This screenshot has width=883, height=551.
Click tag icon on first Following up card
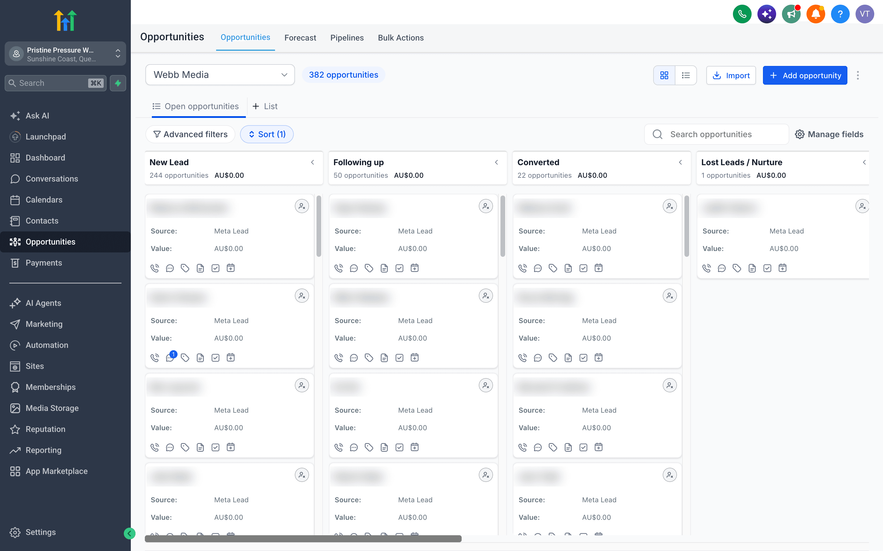[369, 268]
